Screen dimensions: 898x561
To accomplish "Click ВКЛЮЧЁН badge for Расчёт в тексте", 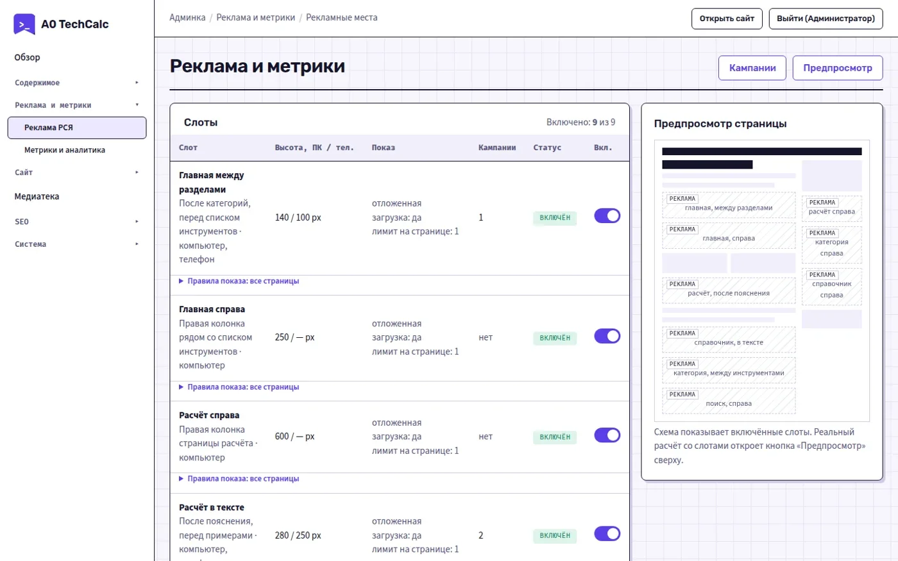I will [555, 536].
